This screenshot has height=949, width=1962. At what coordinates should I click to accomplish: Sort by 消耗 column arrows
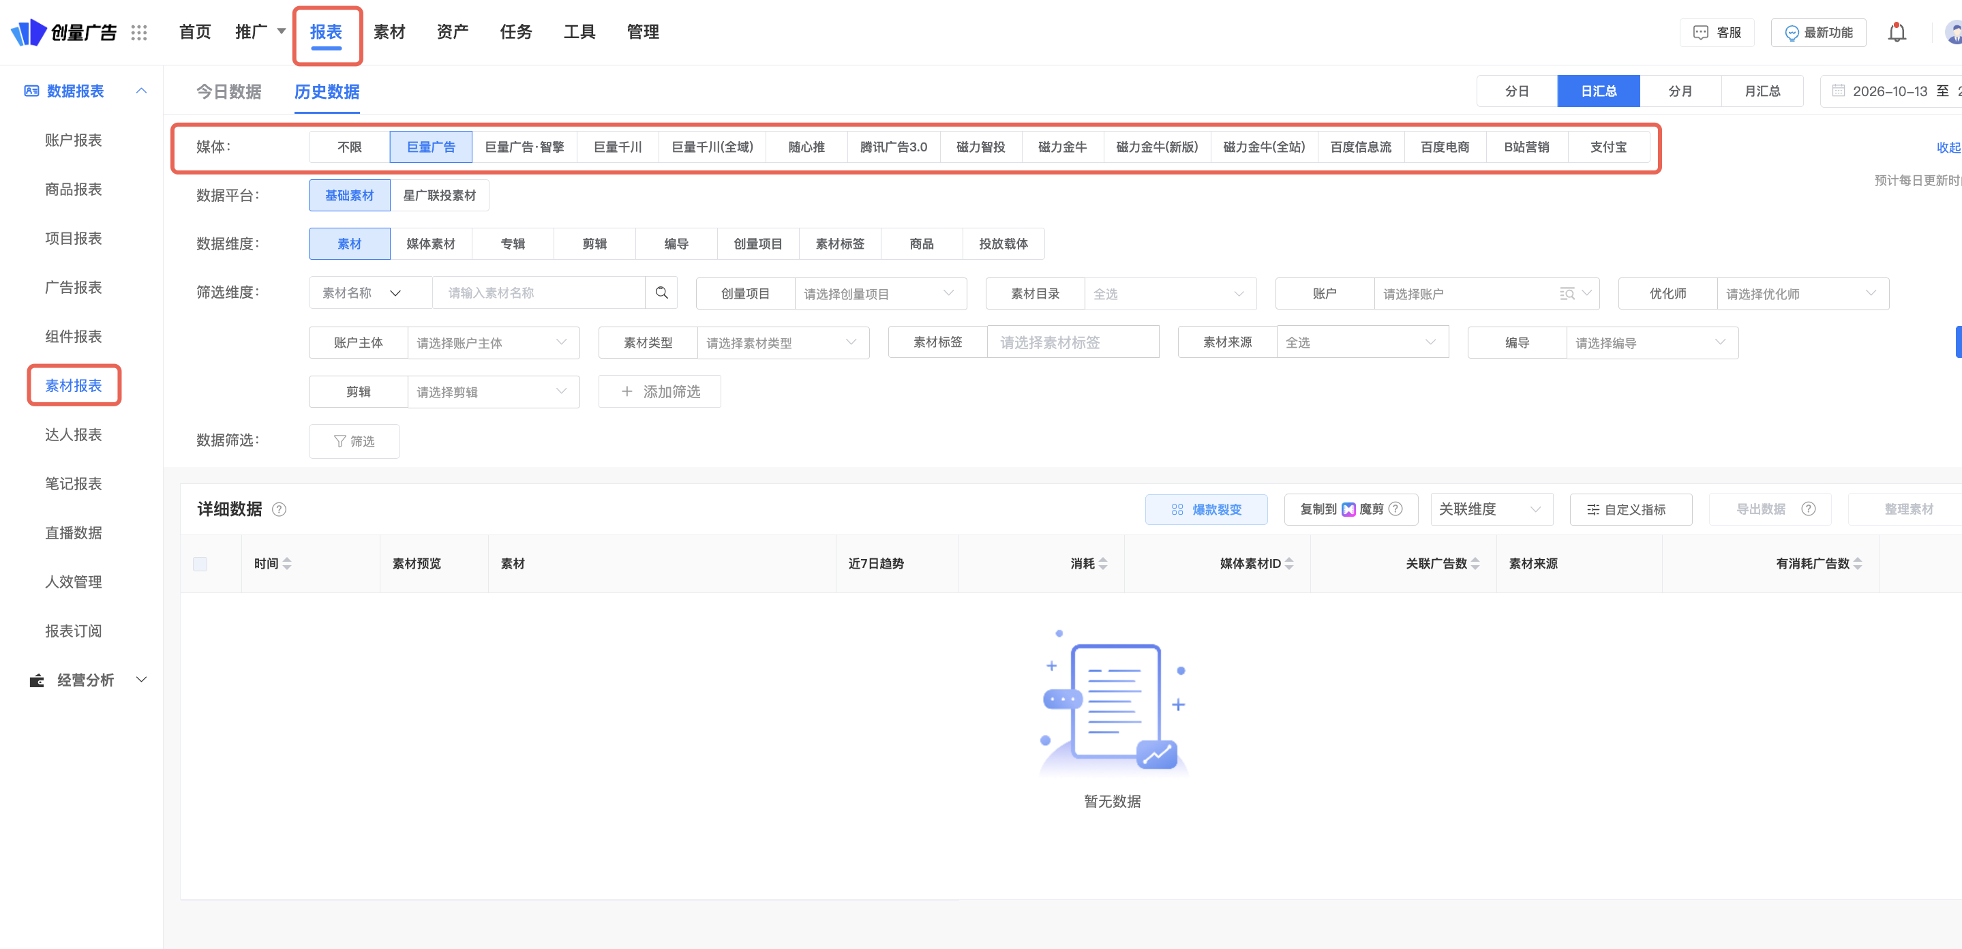point(1103,564)
